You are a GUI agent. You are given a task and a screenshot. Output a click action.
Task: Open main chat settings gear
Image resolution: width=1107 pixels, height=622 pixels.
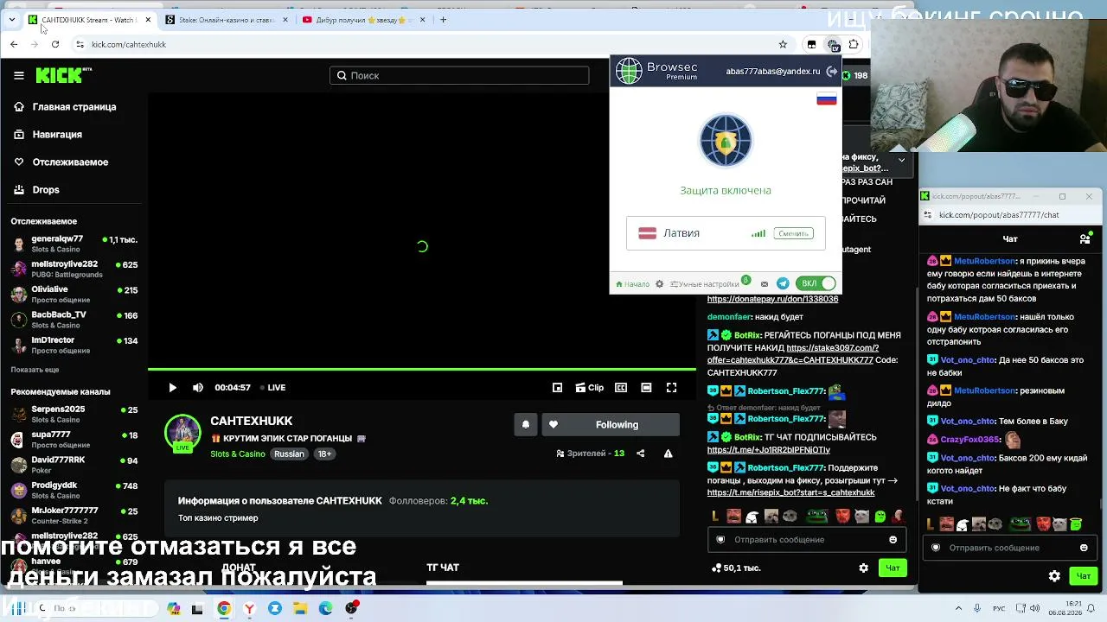pyautogui.click(x=863, y=568)
